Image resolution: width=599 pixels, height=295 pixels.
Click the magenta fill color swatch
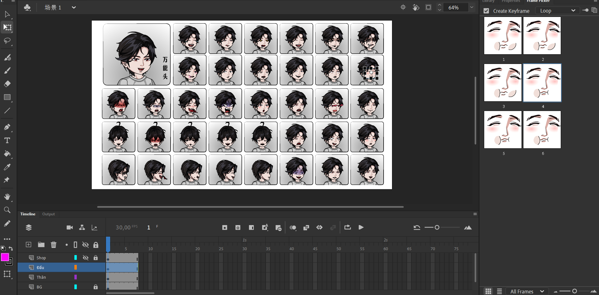5,257
